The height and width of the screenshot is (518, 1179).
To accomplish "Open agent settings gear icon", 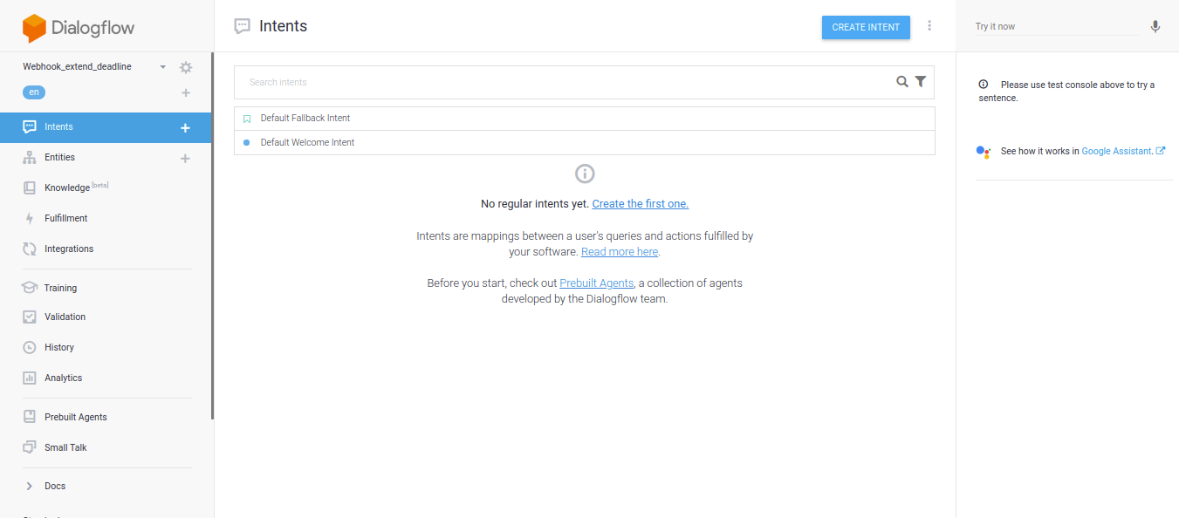I will [x=185, y=67].
